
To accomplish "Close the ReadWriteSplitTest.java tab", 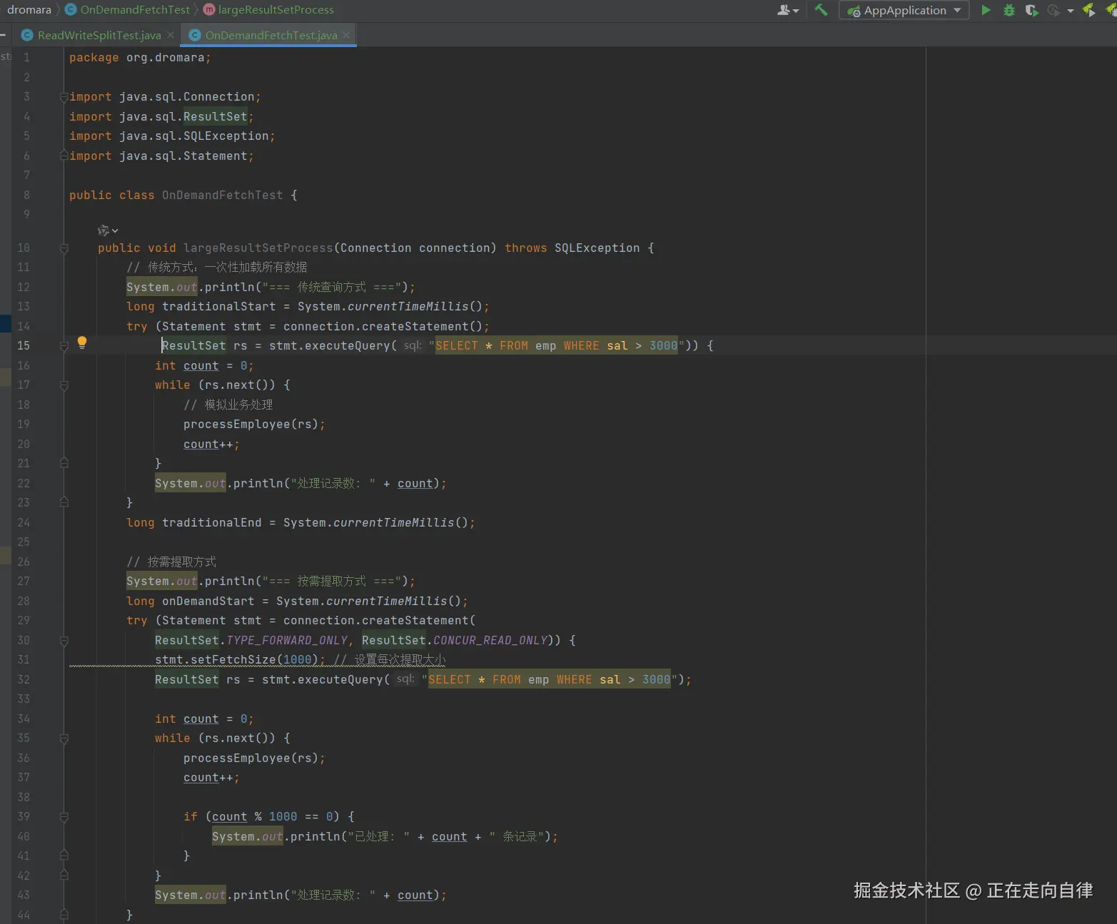I will pos(171,35).
